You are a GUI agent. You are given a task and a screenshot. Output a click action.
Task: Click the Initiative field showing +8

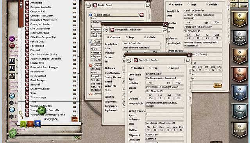pyautogui.click(x=150, y=83)
